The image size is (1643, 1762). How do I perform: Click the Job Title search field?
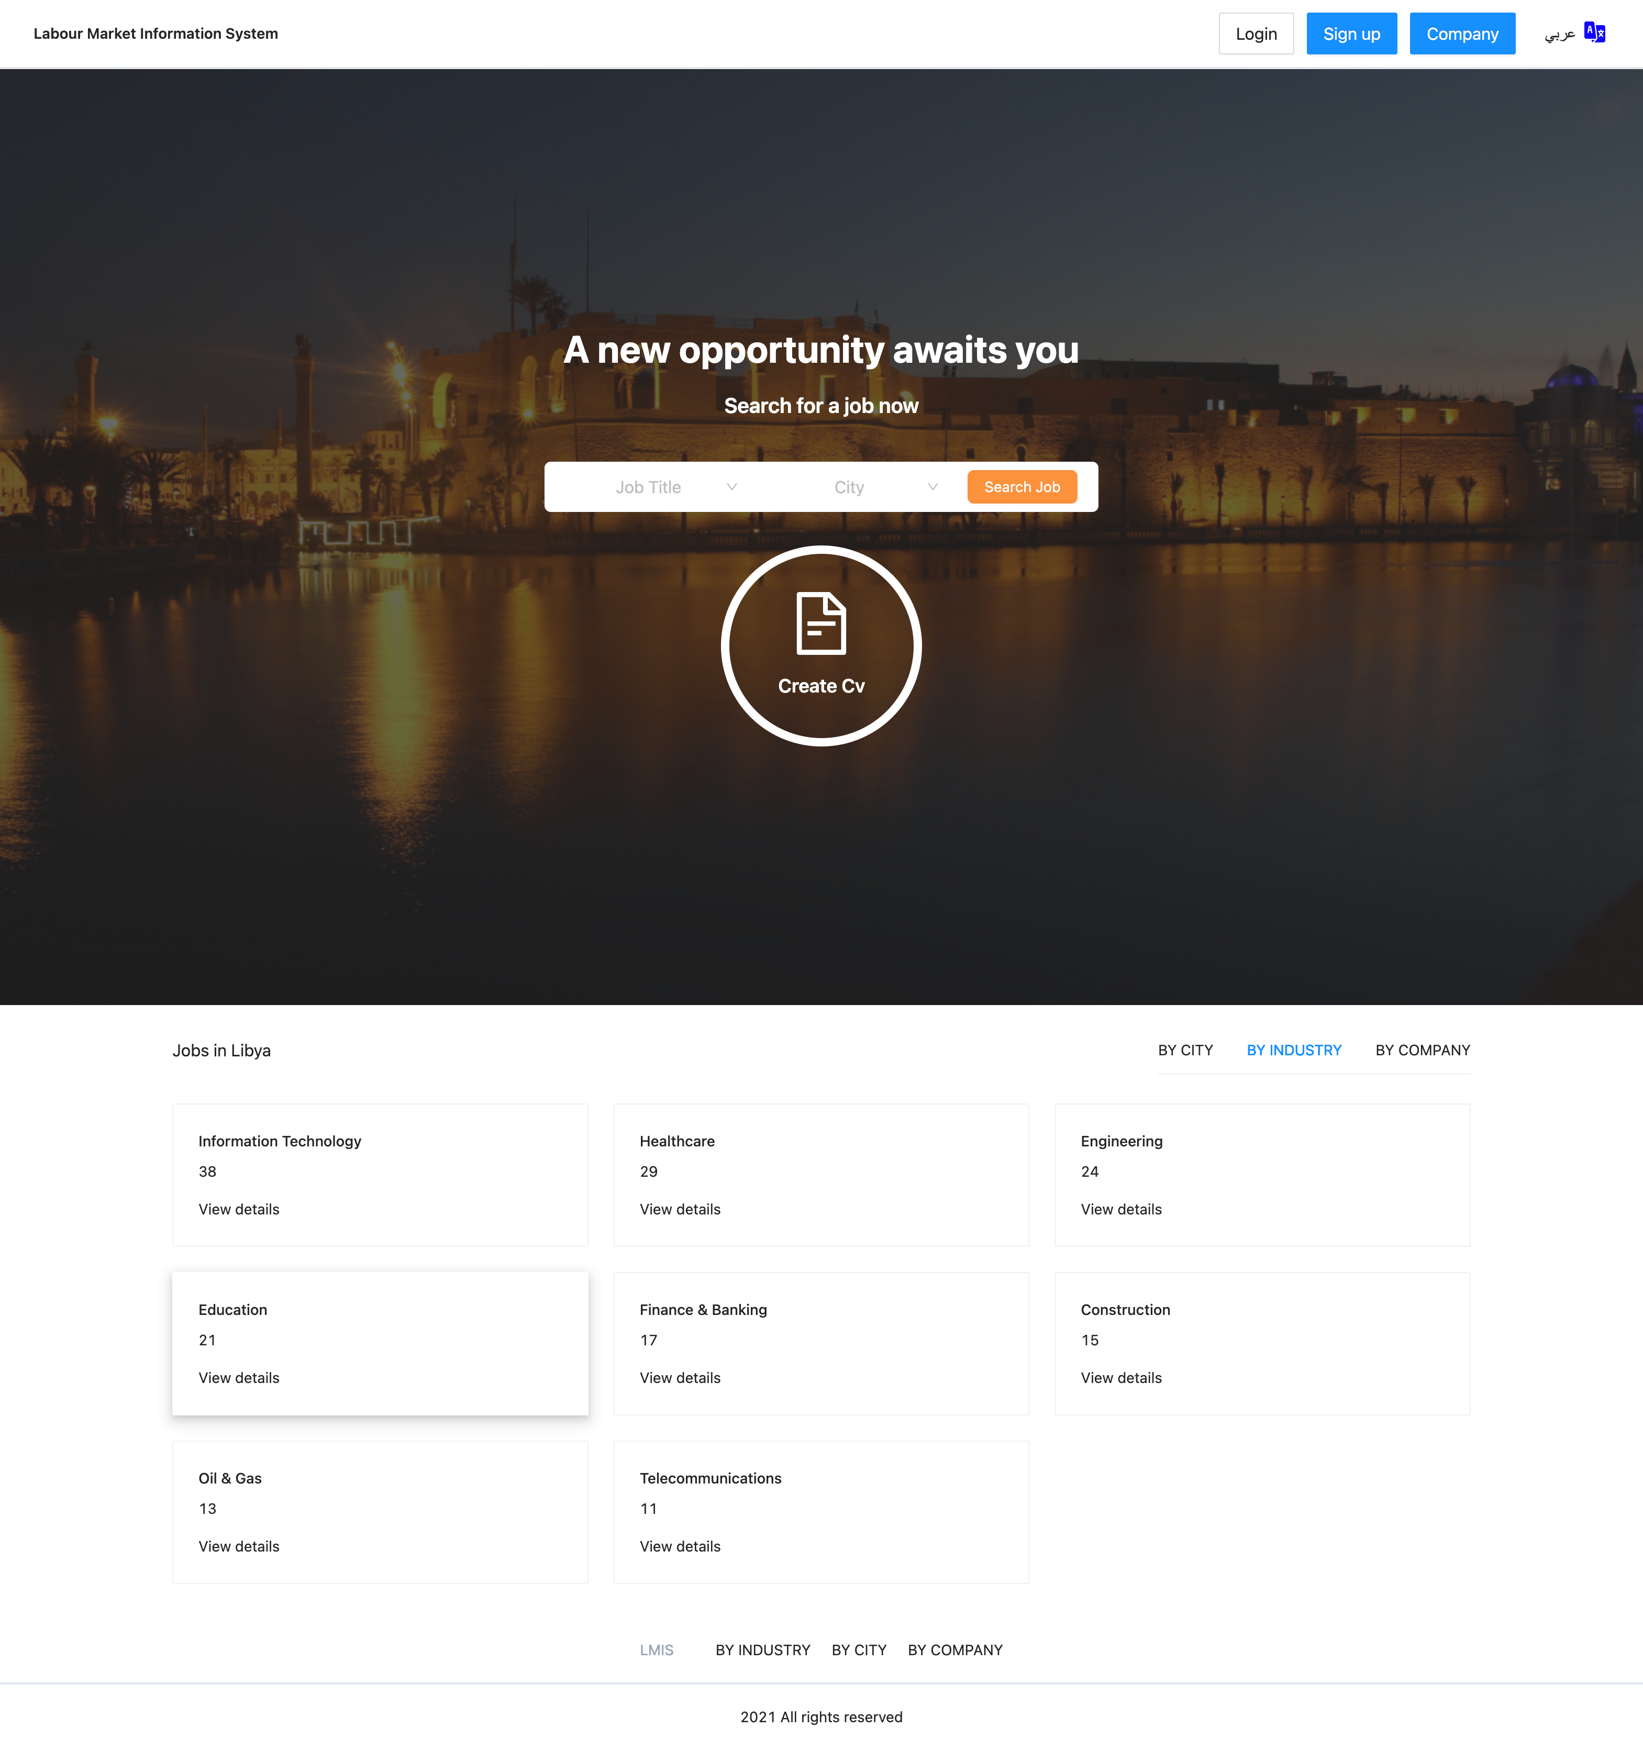[x=648, y=487]
